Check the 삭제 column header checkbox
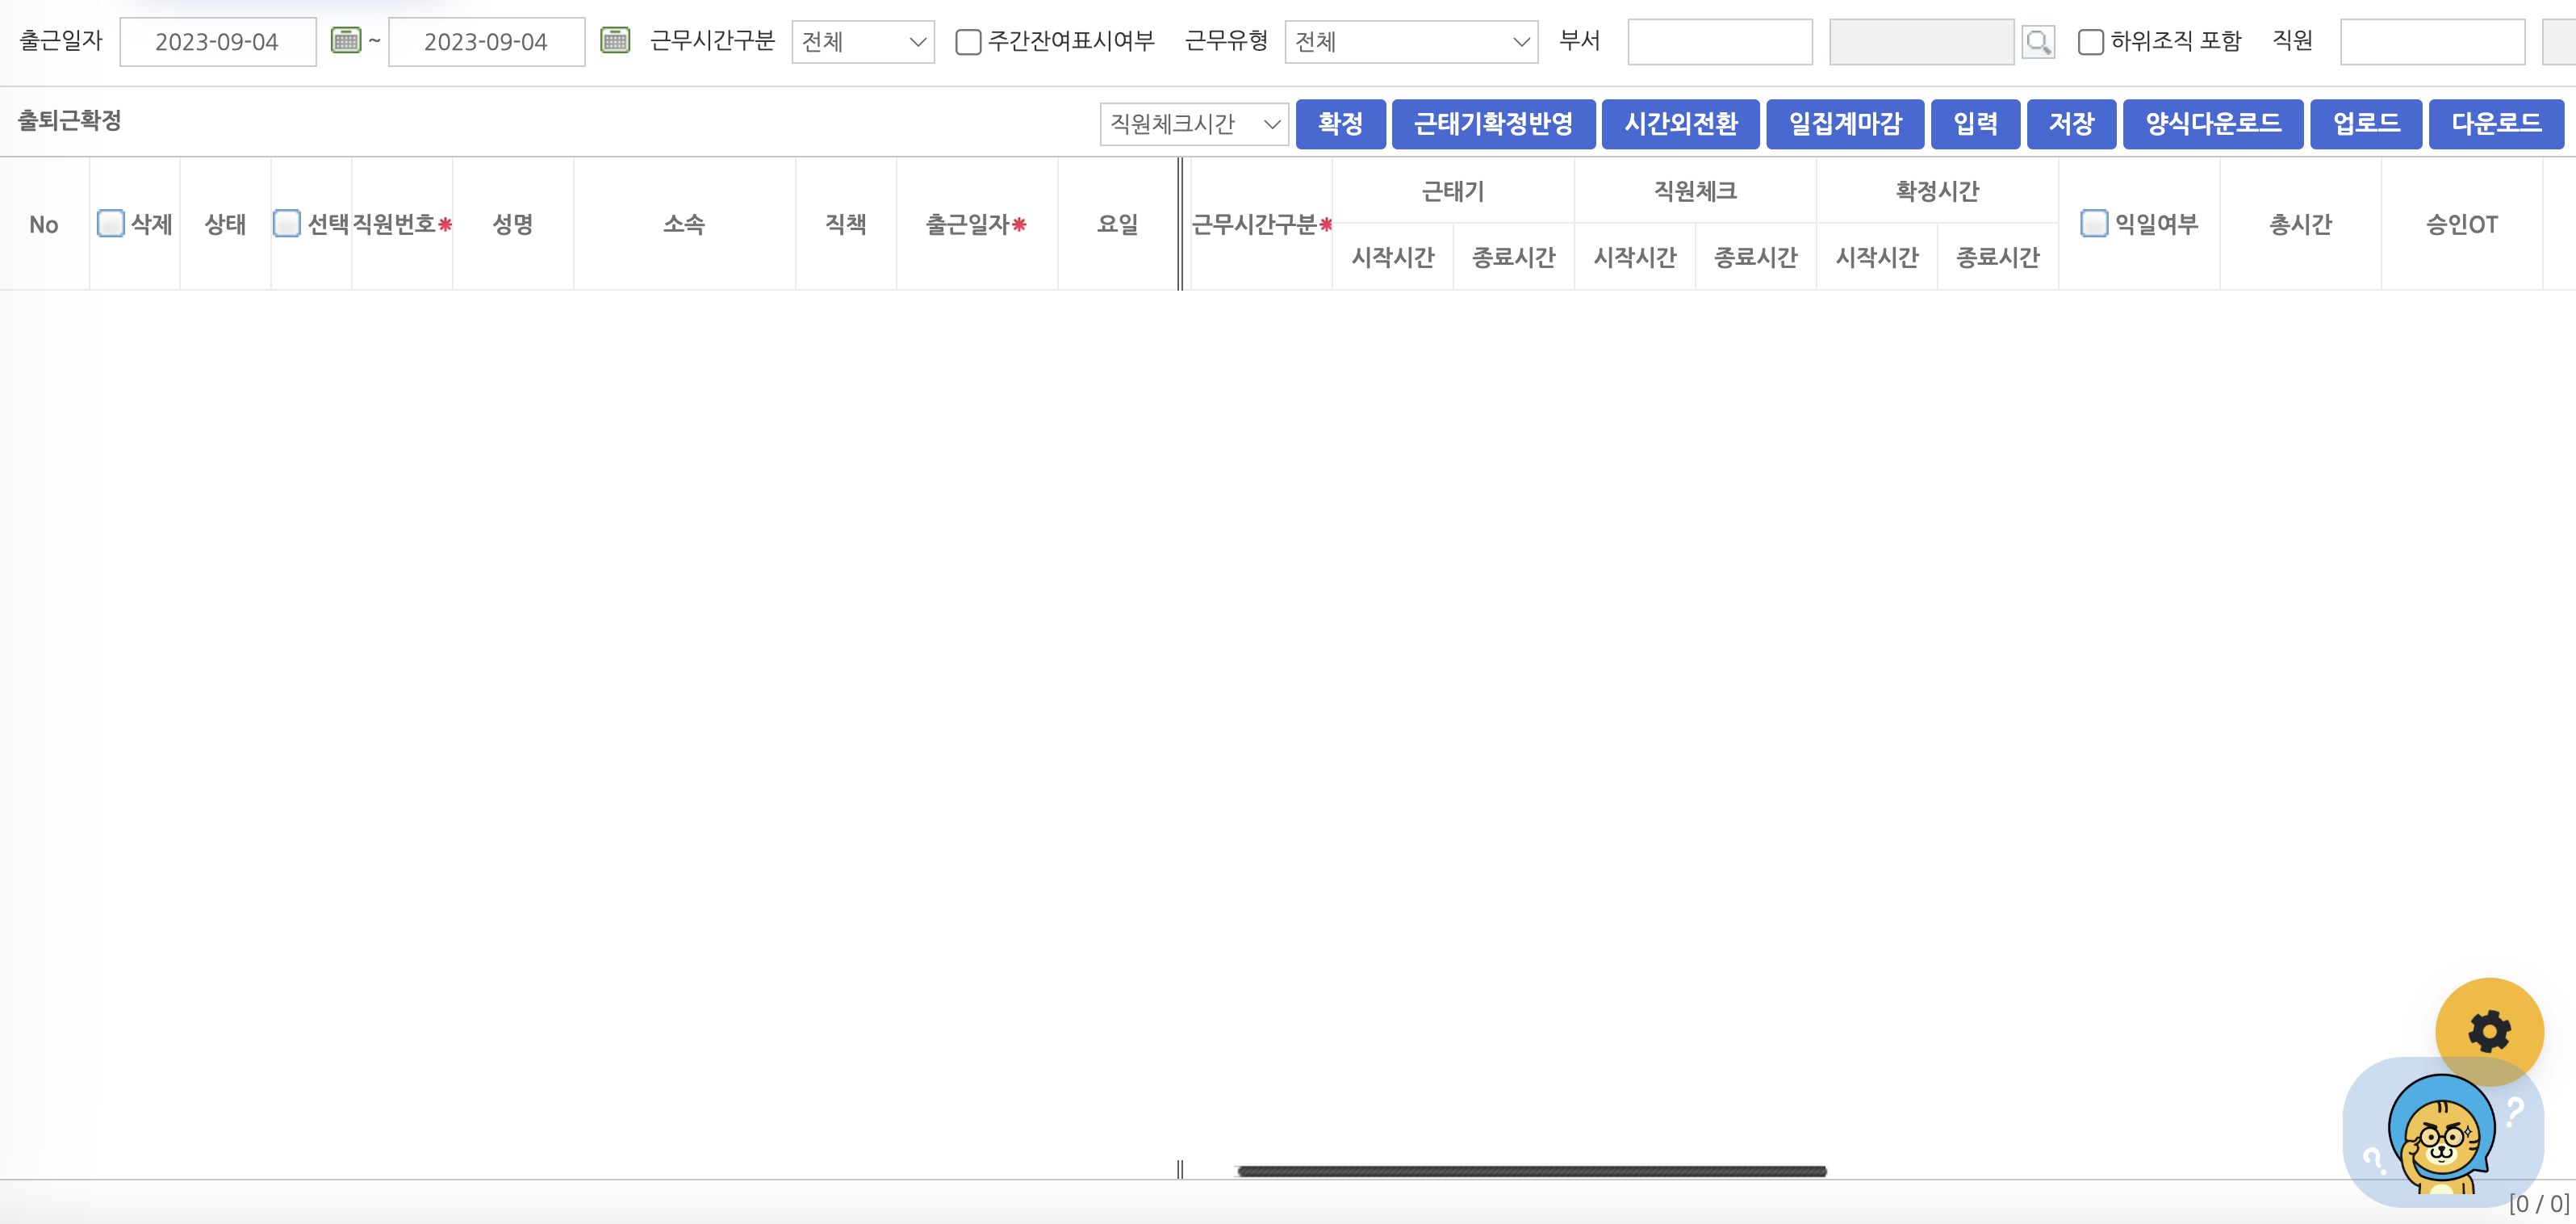This screenshot has height=1224, width=2576. (x=111, y=223)
